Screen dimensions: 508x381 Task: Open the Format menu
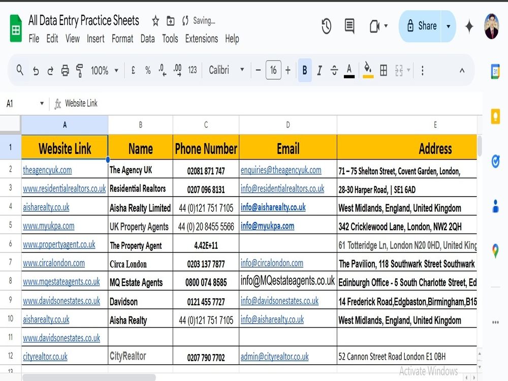(x=122, y=39)
